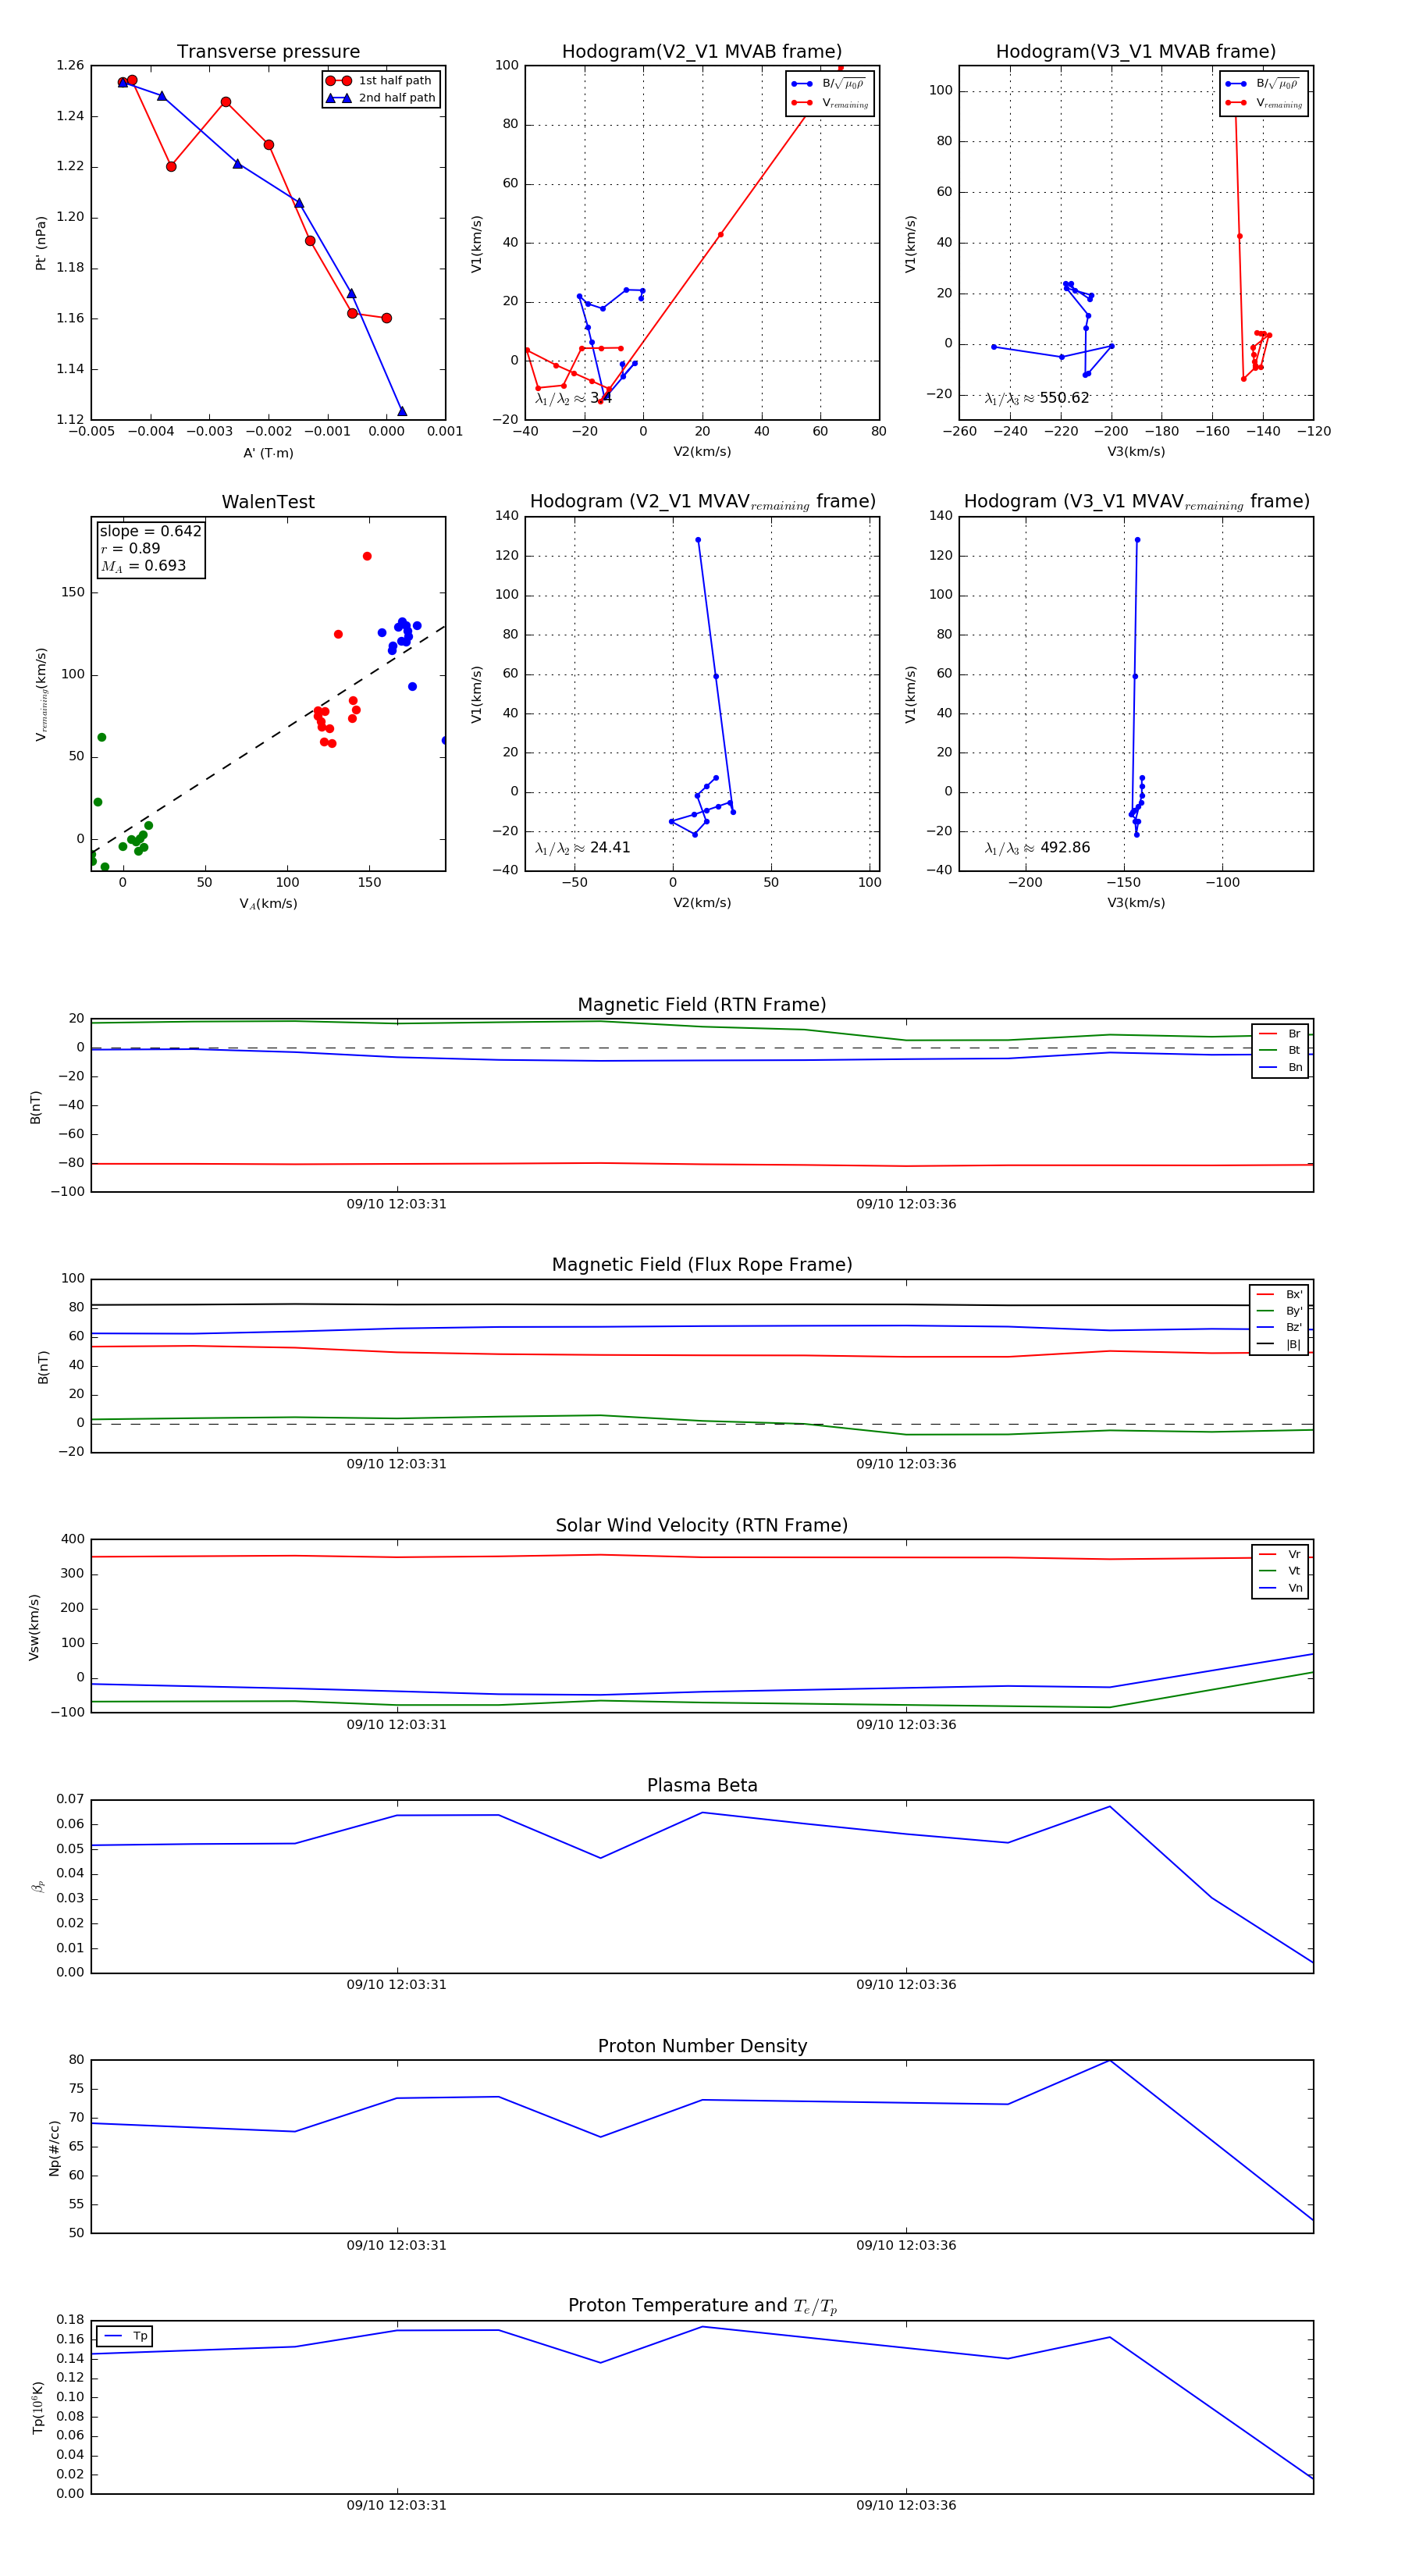Click the "Tp" legend entry
This screenshot has width=1405, height=2576.
pyautogui.click(x=125, y=2336)
